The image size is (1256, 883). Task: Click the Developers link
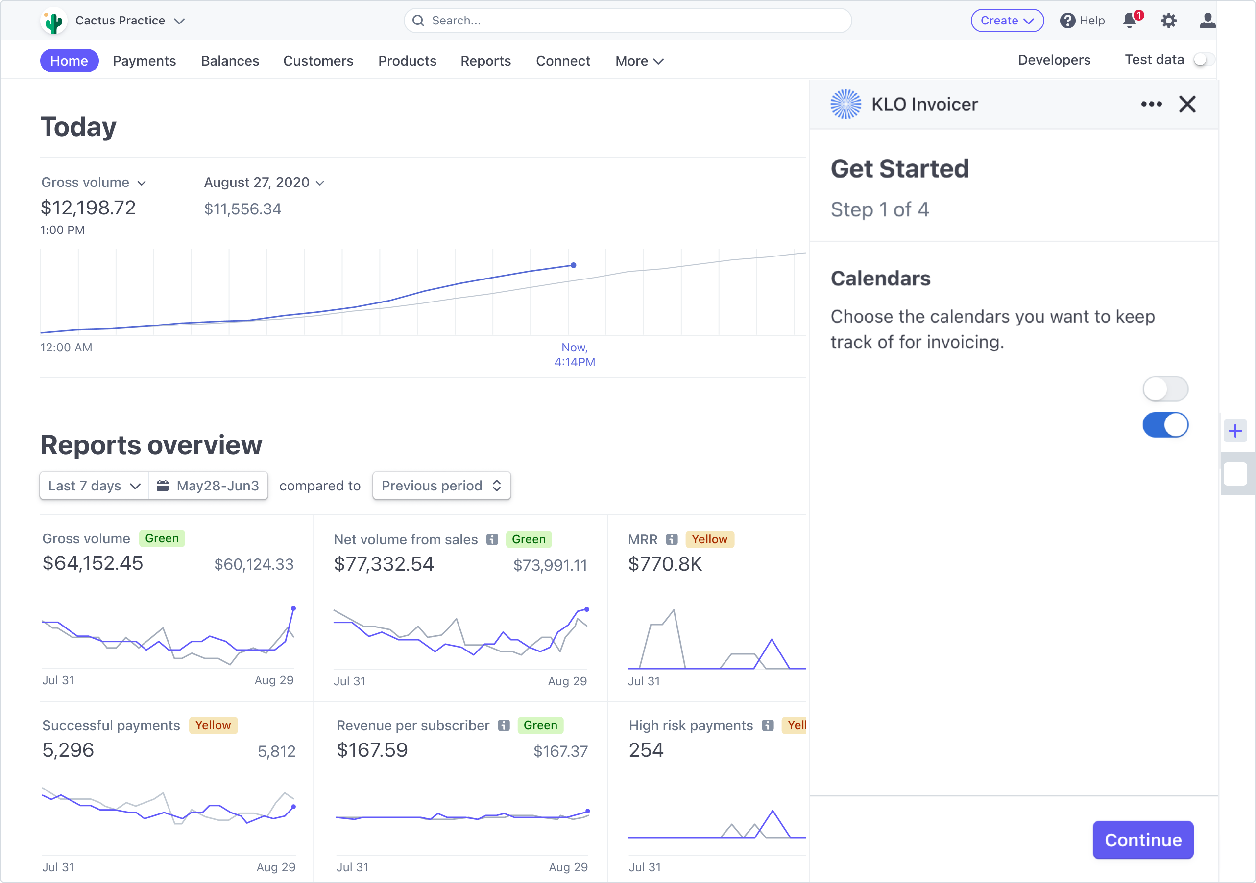click(1054, 60)
